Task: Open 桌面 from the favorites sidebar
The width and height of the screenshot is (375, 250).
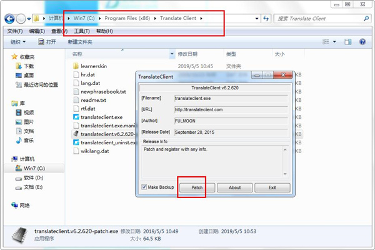Action: click(17, 75)
